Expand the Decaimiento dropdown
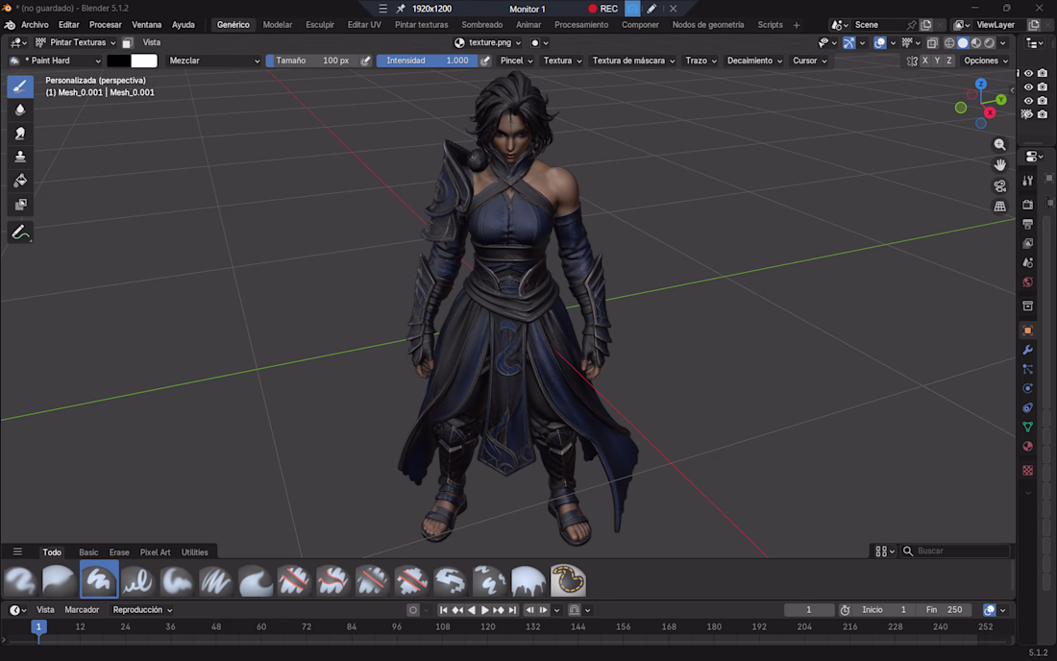The width and height of the screenshot is (1057, 661). click(754, 61)
